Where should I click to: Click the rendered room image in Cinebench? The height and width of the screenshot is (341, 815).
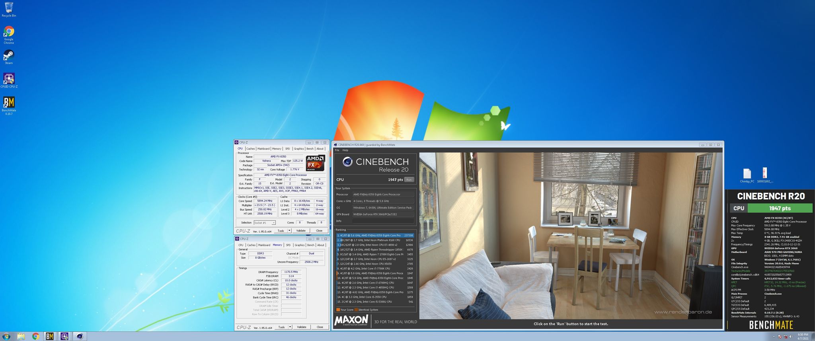[x=571, y=236]
